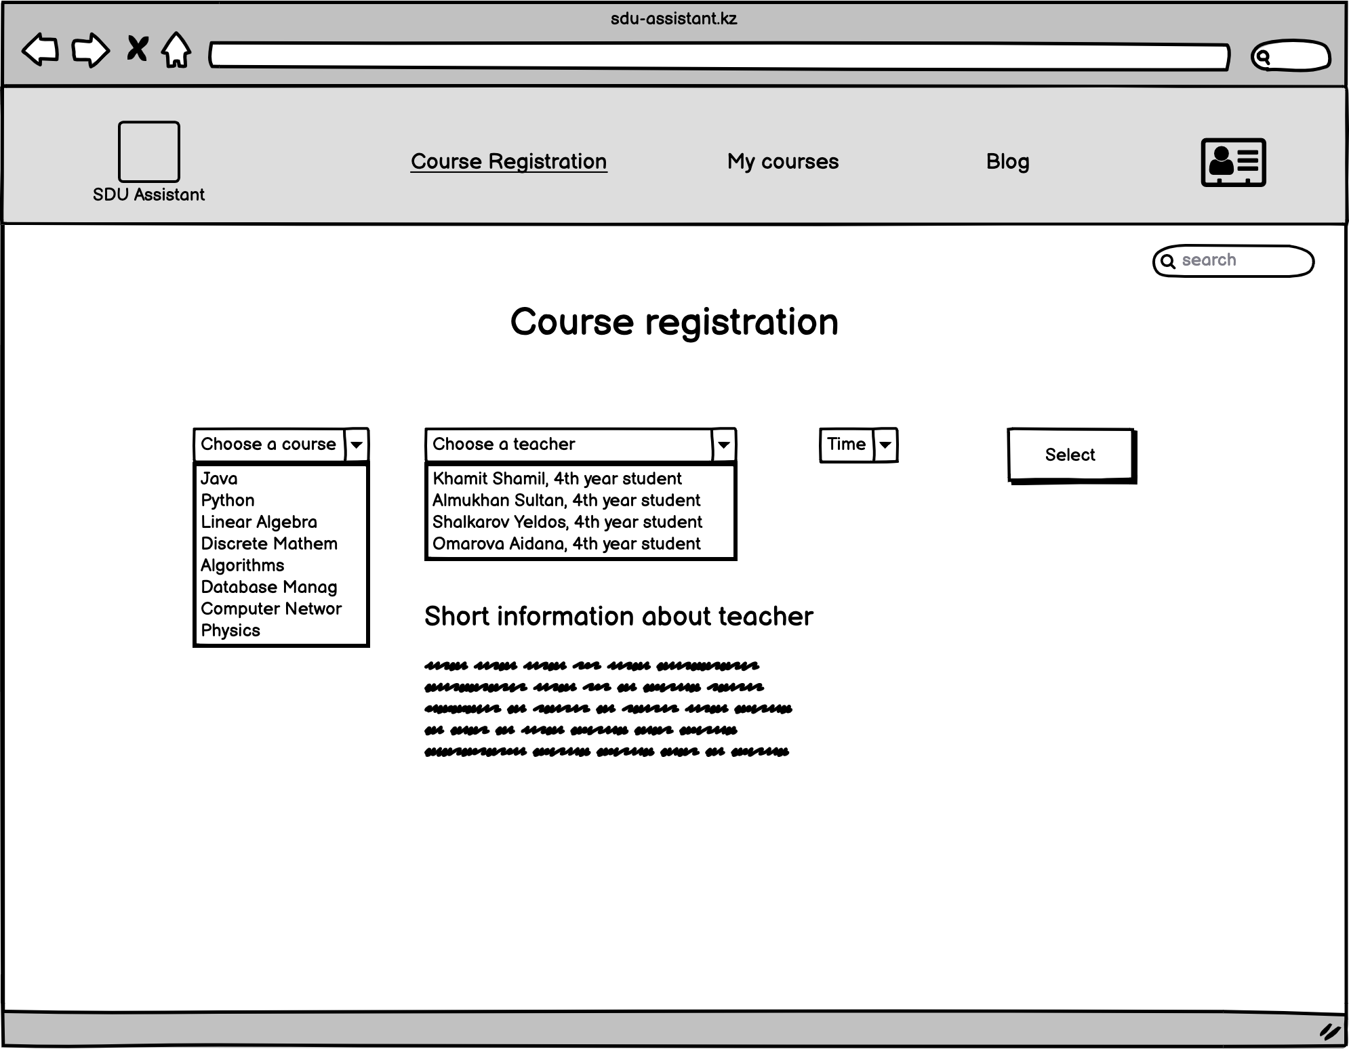
Task: Select teacher Khamit Shamil
Action: tap(581, 478)
